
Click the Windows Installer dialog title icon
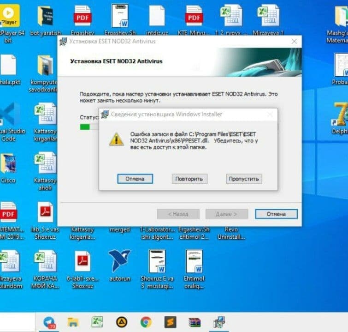[105, 115]
